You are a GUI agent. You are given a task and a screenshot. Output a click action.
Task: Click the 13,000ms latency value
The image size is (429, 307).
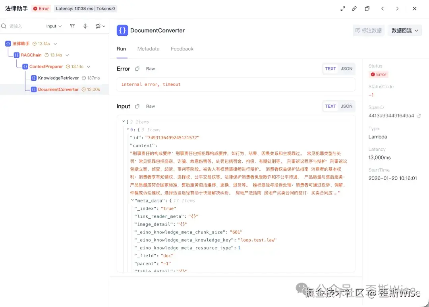pos(379,158)
